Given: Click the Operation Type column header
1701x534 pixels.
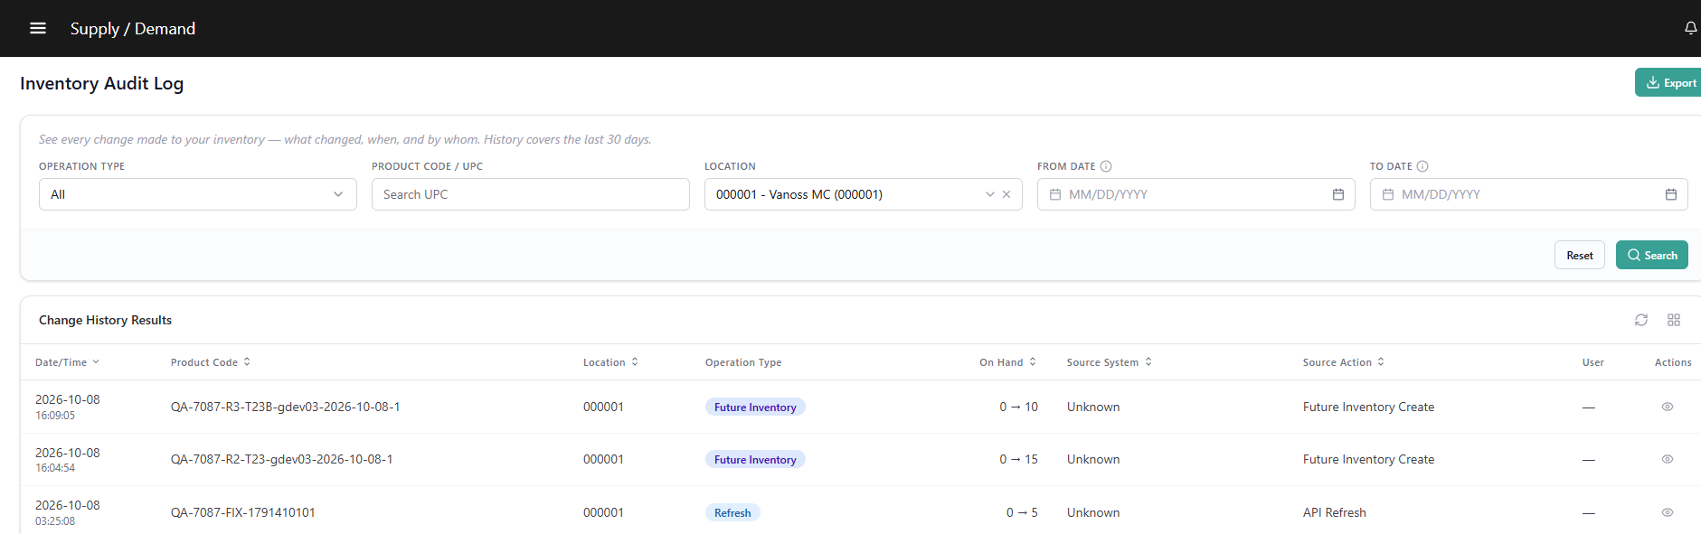Looking at the screenshot, I should pyautogui.click(x=743, y=362).
